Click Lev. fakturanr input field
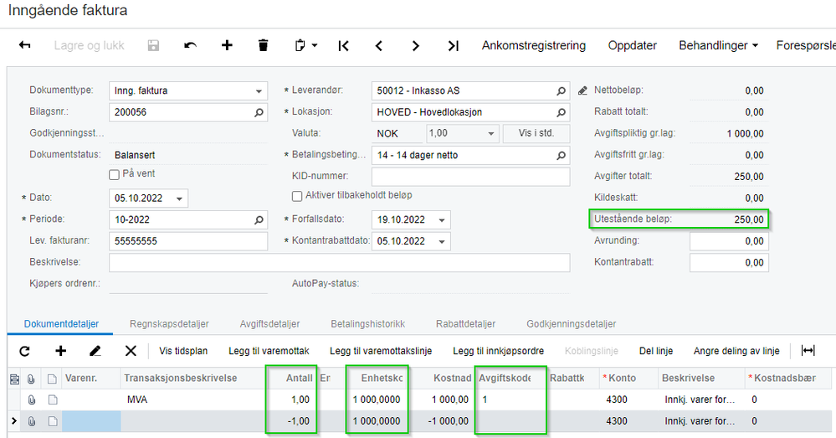836x438 pixels. point(188,241)
